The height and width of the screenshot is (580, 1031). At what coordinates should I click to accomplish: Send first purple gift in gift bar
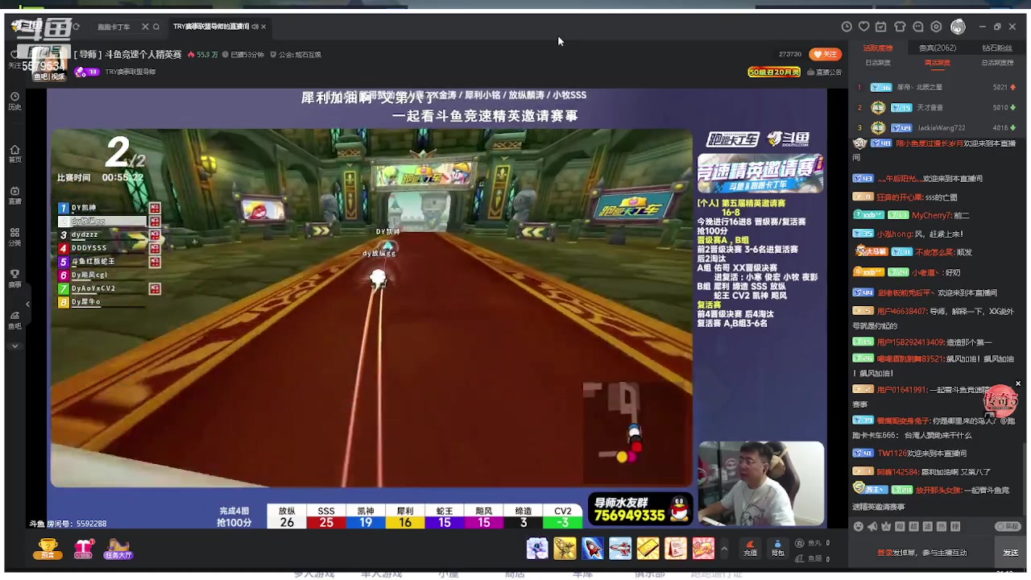tap(537, 549)
